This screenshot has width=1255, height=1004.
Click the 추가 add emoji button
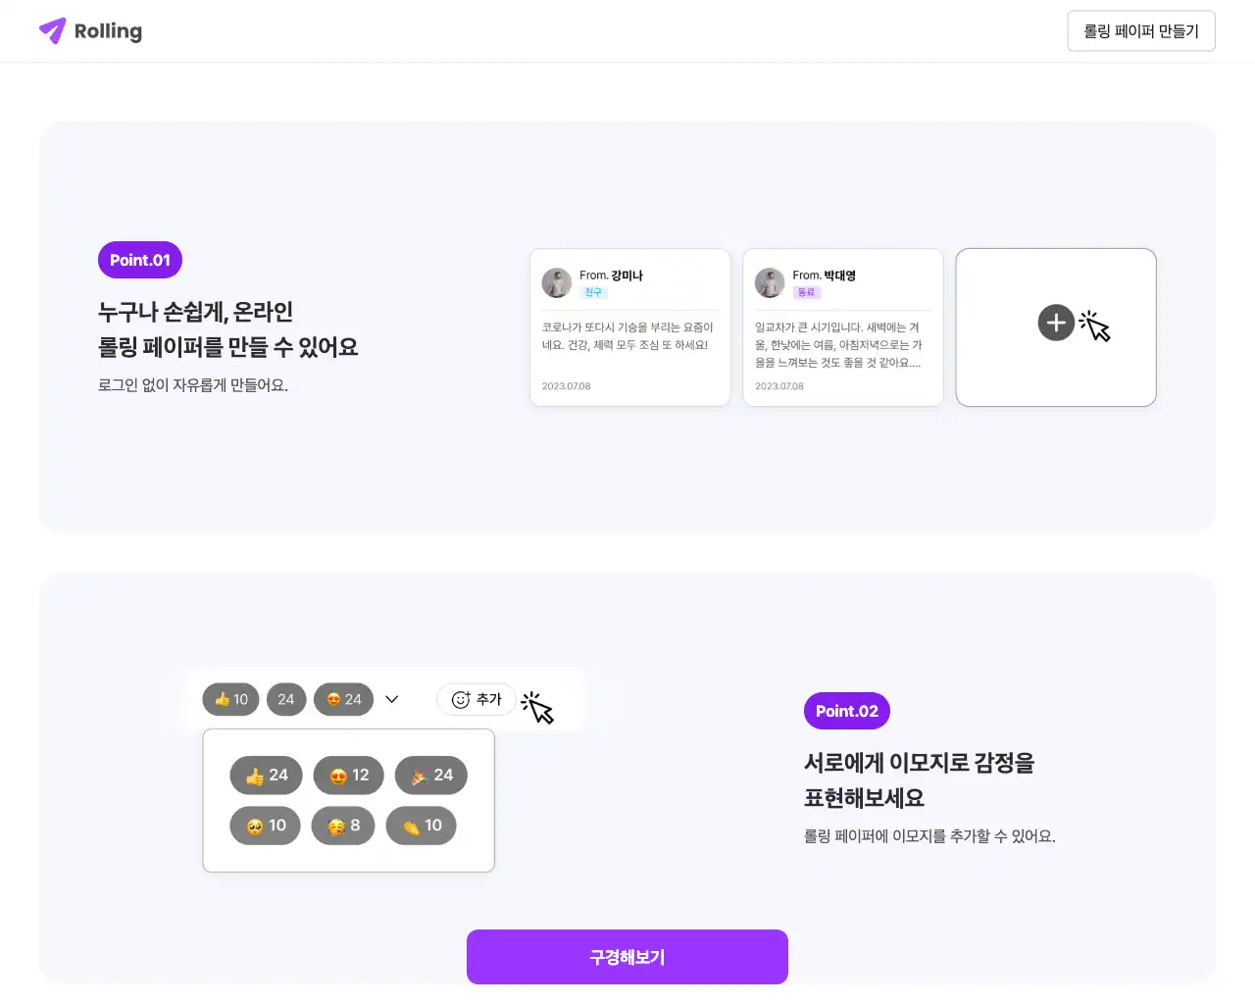pos(477,699)
